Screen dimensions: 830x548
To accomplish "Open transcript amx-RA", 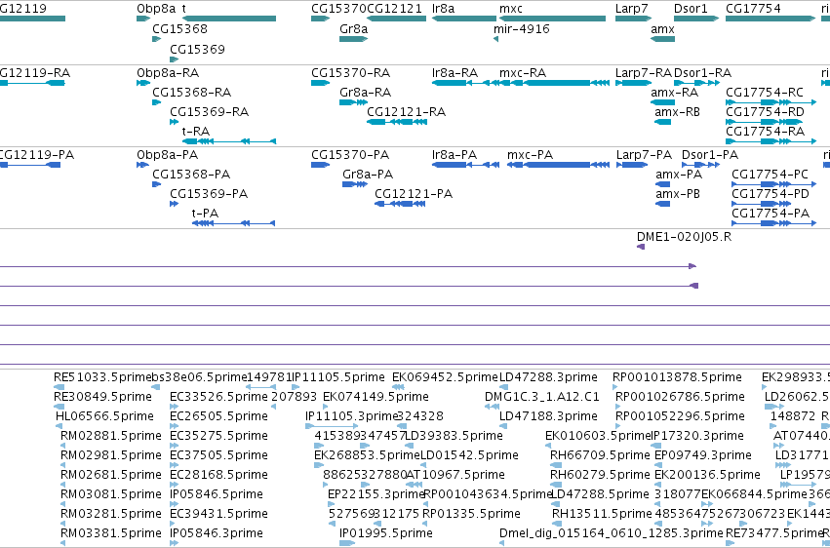I will 662,102.
